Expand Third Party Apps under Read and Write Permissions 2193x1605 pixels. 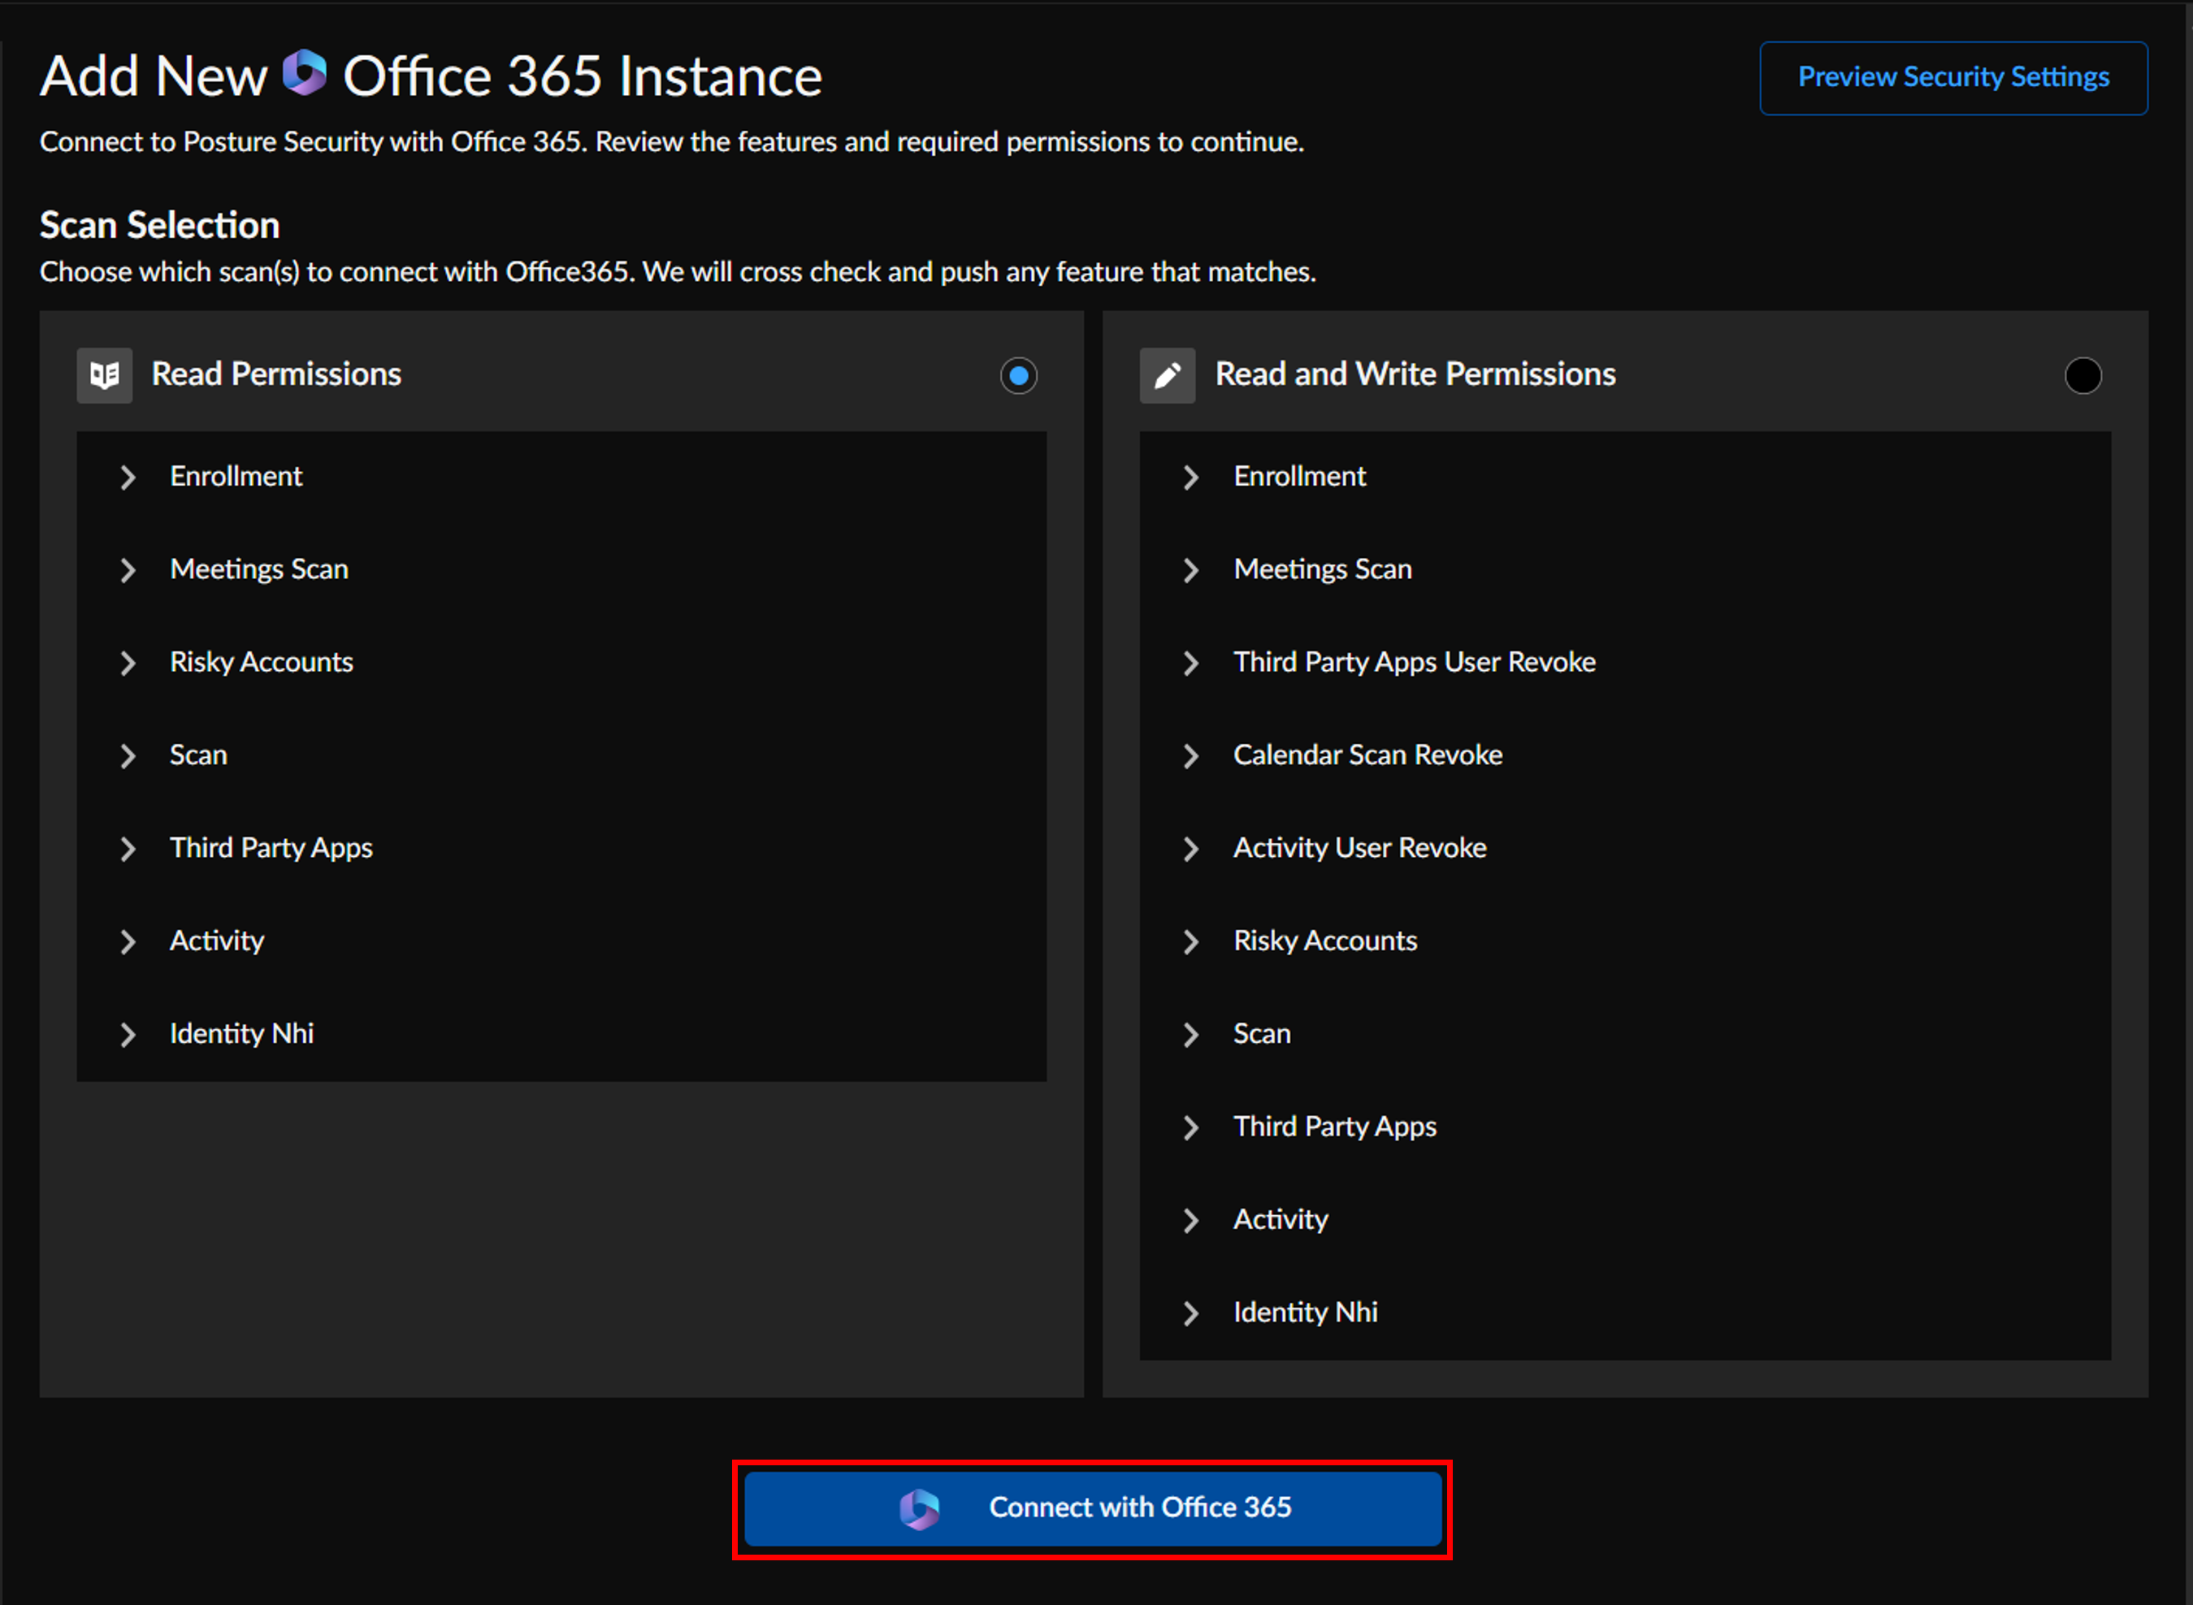1190,1127
